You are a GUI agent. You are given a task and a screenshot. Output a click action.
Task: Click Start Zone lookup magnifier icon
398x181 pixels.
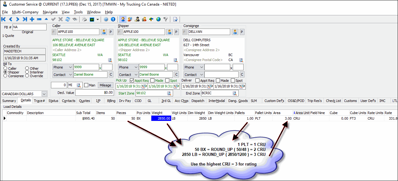(169, 93)
